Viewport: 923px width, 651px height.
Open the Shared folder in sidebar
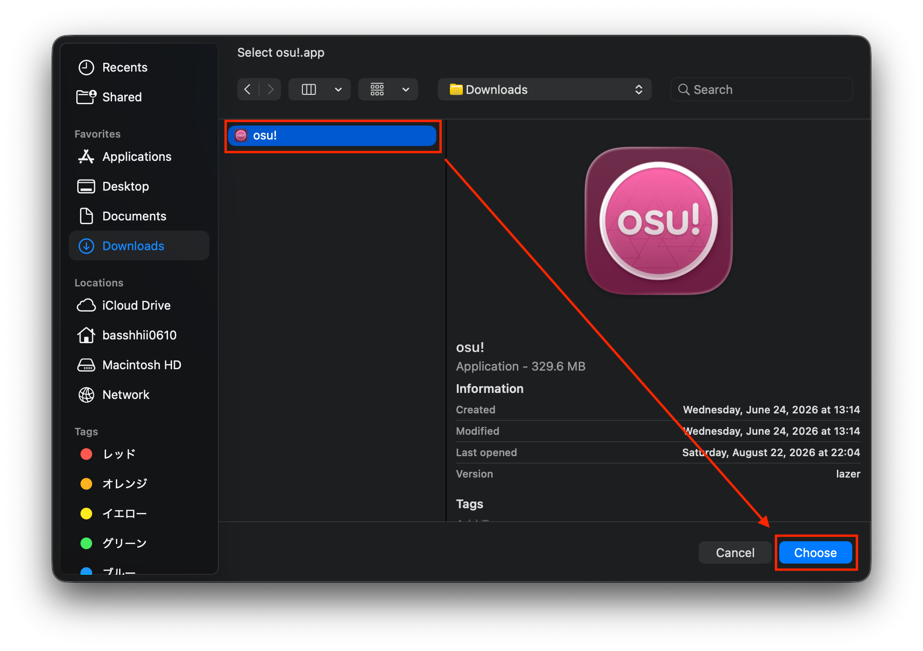point(139,97)
